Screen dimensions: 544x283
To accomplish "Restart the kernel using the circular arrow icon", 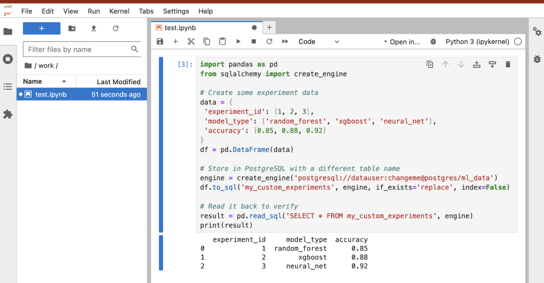I will pos(269,41).
